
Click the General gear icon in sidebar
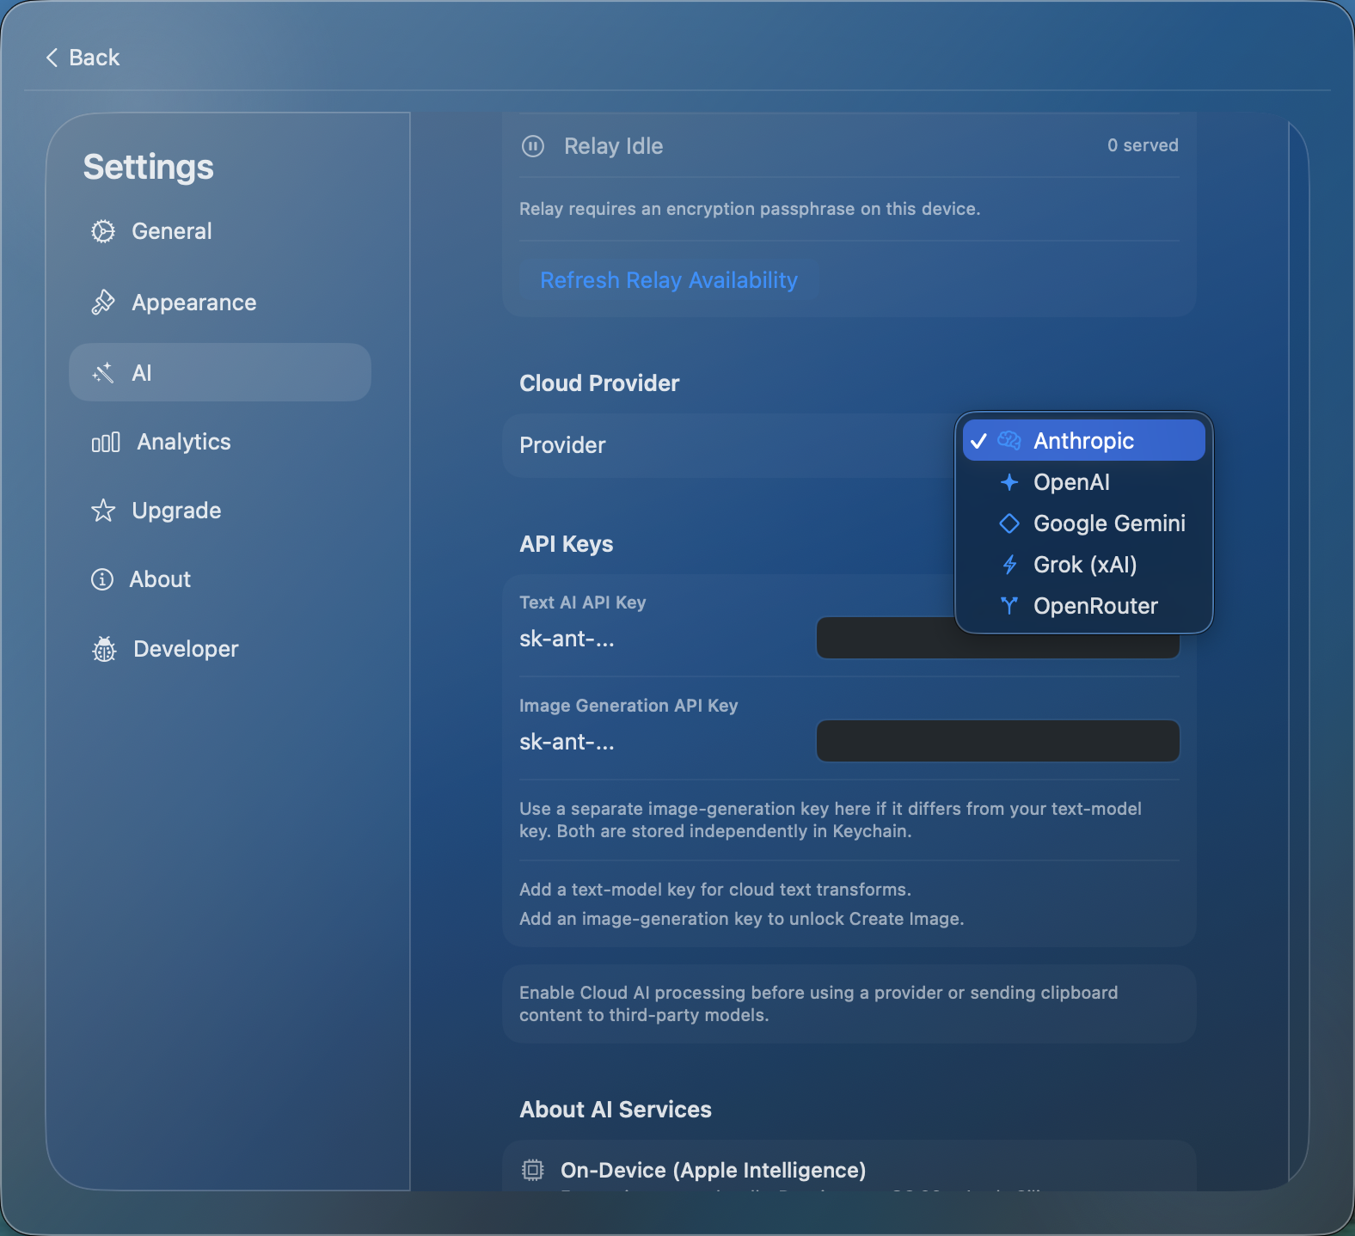(x=103, y=231)
